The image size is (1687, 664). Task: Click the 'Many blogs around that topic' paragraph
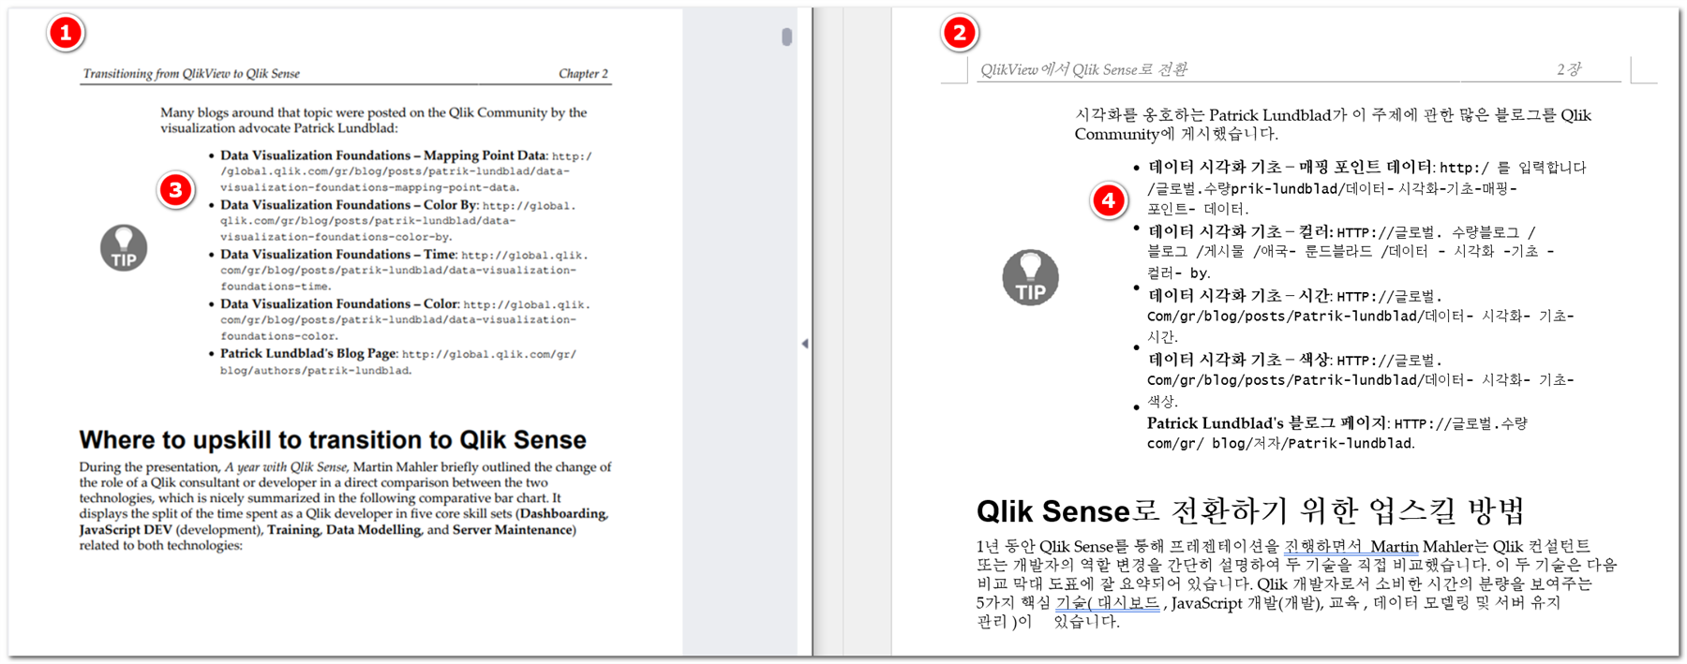[x=374, y=120]
